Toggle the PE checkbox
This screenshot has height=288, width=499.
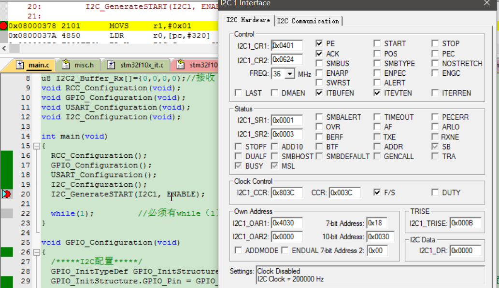click(319, 43)
